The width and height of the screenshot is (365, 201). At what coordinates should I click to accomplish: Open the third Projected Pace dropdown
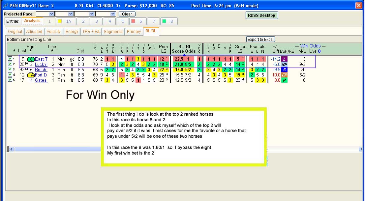point(92,14)
